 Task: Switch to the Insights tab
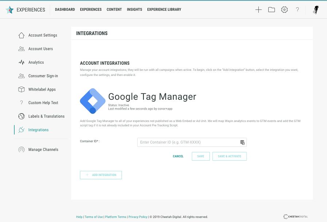pyautogui.click(x=134, y=9)
